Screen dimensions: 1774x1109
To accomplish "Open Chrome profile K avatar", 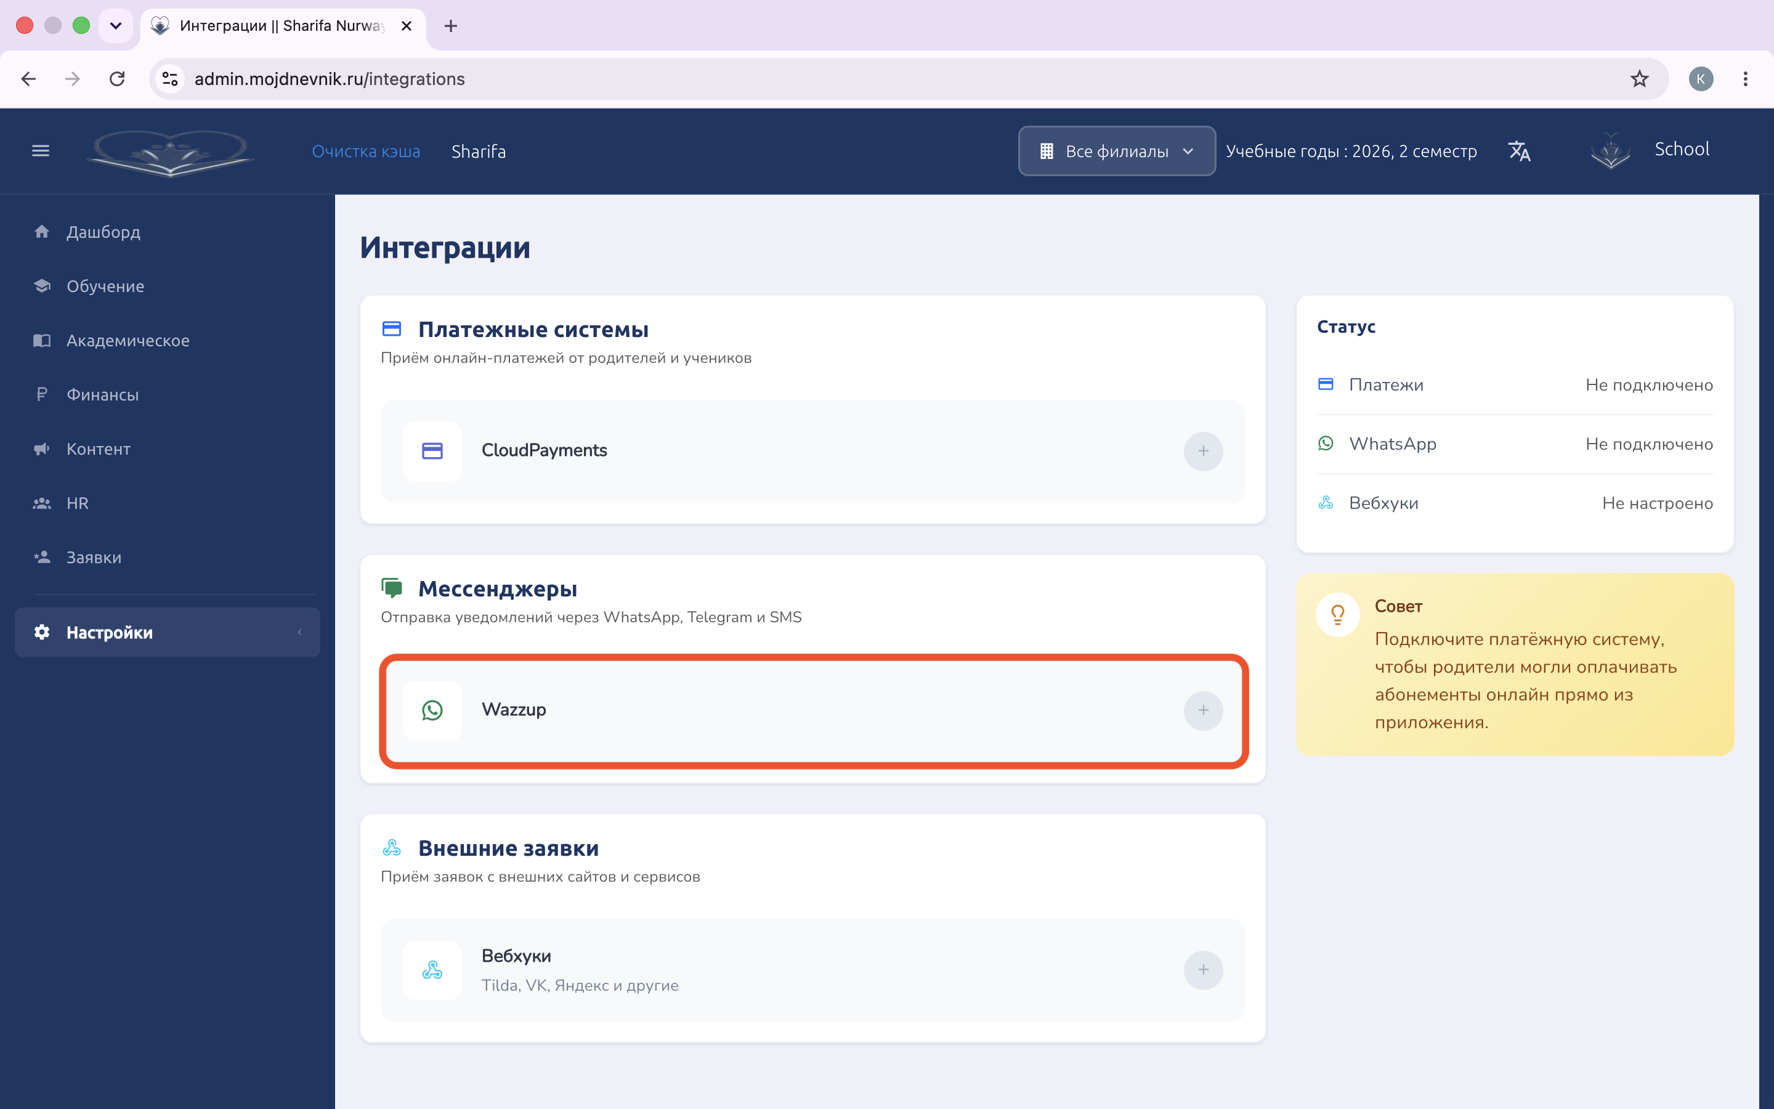I will coord(1701,78).
